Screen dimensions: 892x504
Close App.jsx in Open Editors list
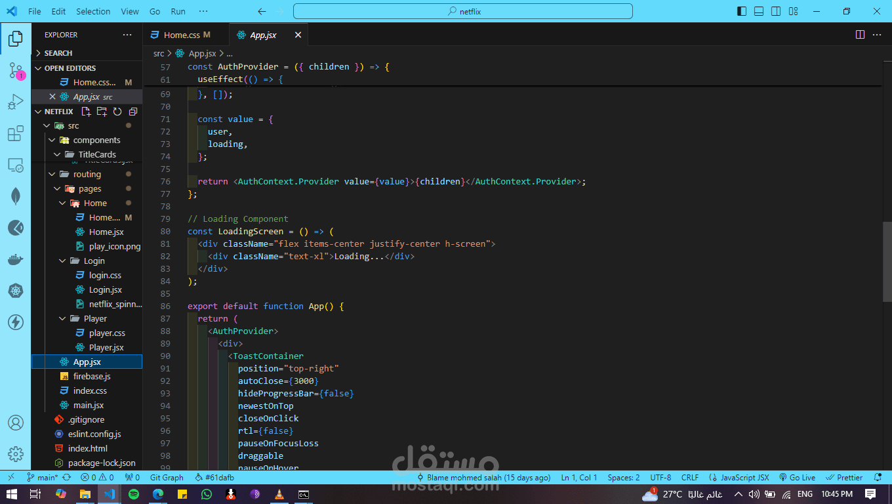pos(52,96)
